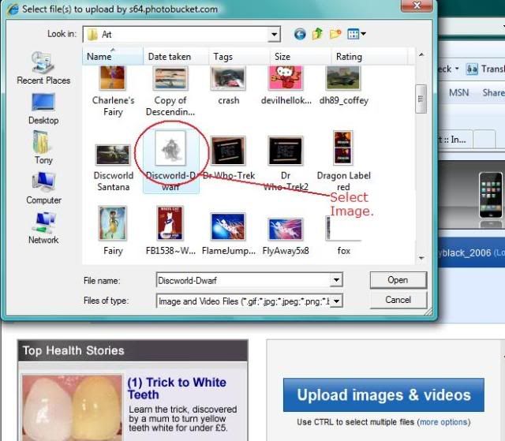This screenshot has height=441, width=505.
Task: Select the Discworld-Dwarf image thumbnail
Action: coord(170,151)
